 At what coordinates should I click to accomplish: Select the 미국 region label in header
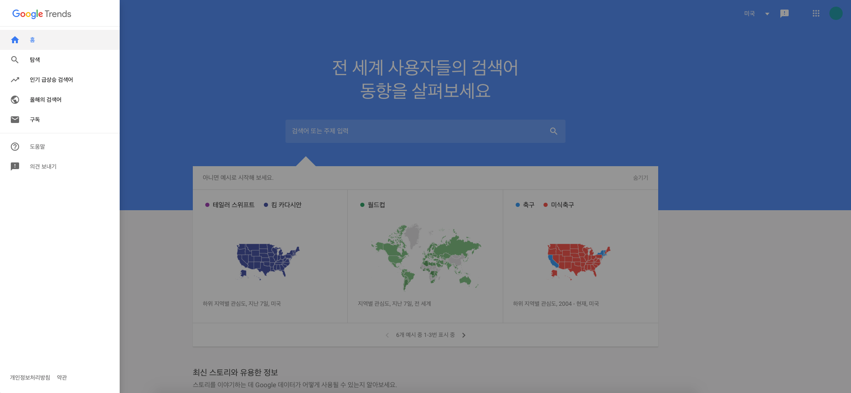click(x=750, y=14)
